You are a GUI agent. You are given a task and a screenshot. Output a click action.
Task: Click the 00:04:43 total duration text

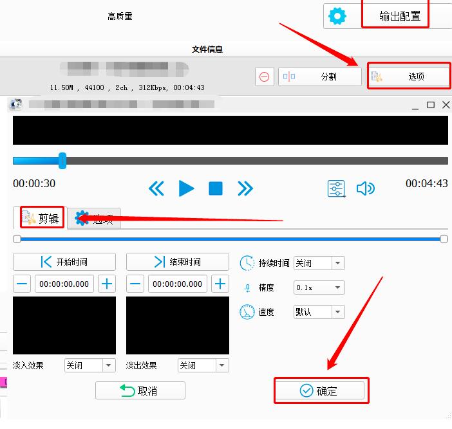427,183
